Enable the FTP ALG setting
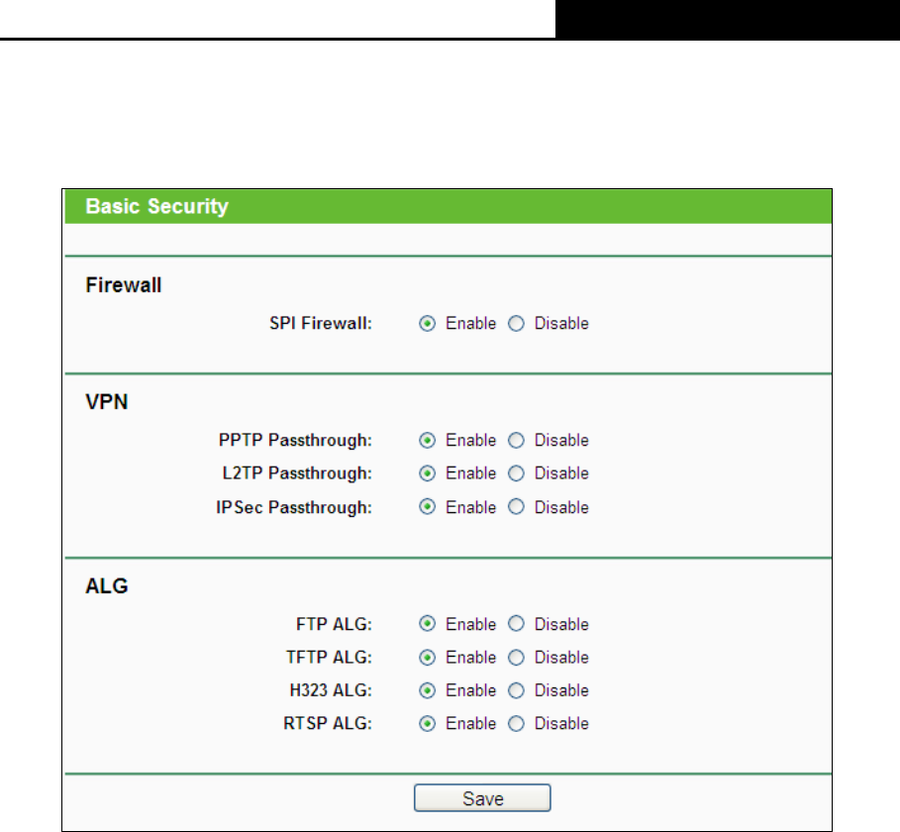Viewport: 900px width, 832px height. coord(428,624)
